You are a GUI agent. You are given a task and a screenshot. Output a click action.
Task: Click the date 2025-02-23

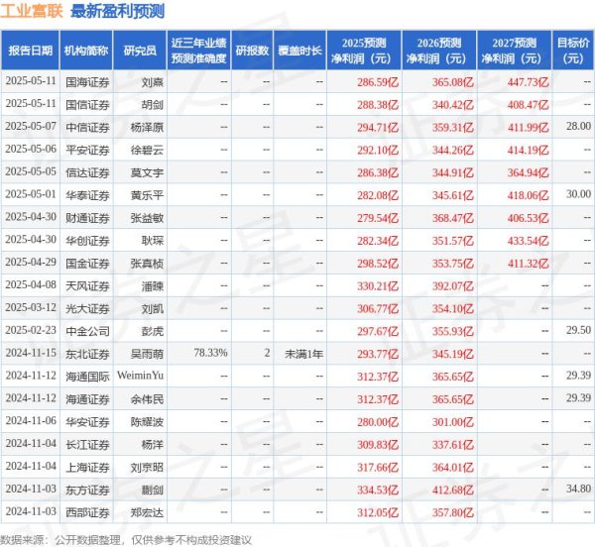click(x=31, y=330)
